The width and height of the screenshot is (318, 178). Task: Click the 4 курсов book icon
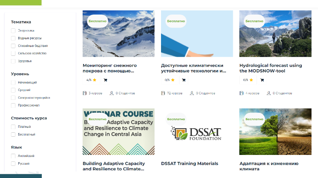pos(241,93)
